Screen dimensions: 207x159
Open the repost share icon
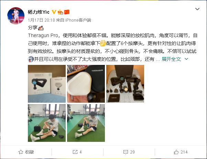75,152
